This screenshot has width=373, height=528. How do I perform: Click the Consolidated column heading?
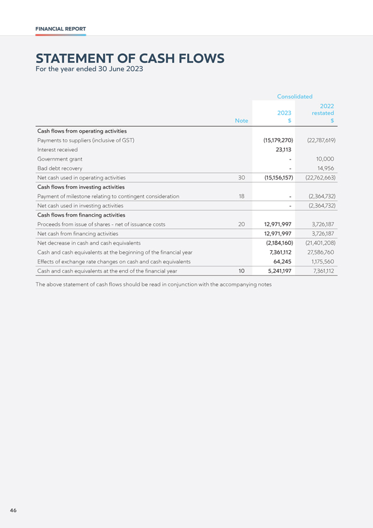pos(294,97)
